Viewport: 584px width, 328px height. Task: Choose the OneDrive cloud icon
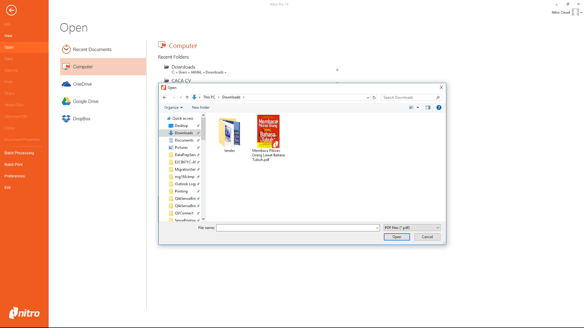[x=66, y=84]
